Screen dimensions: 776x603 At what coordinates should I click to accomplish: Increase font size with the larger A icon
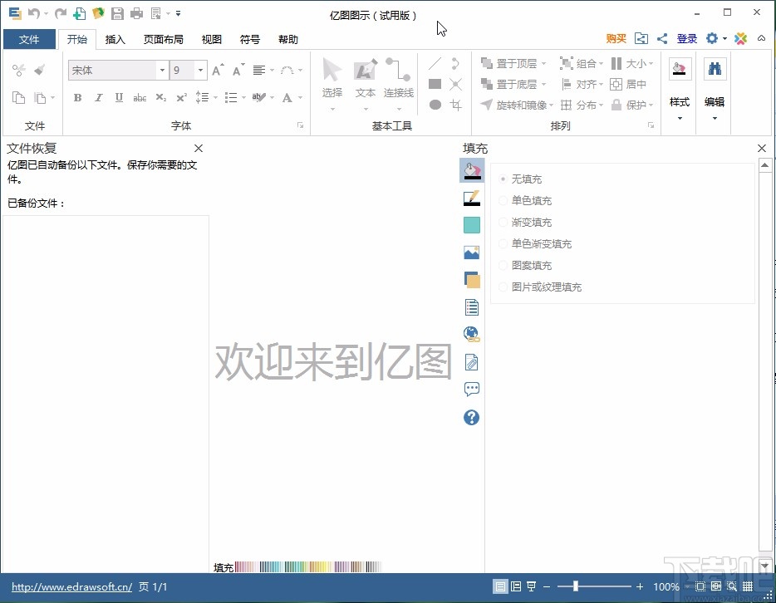point(218,71)
